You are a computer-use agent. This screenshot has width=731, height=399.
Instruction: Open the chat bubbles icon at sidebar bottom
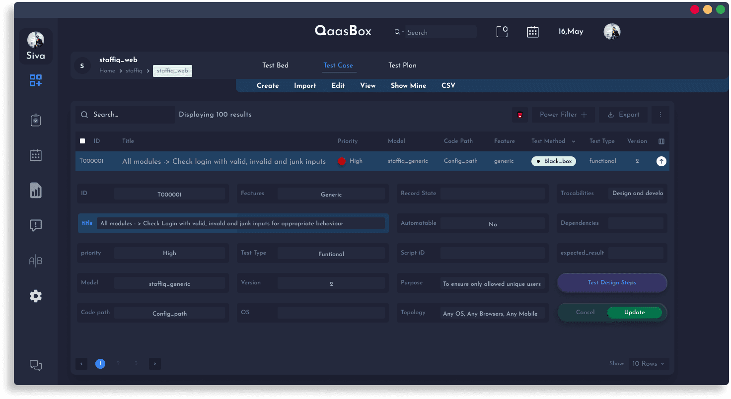36,365
